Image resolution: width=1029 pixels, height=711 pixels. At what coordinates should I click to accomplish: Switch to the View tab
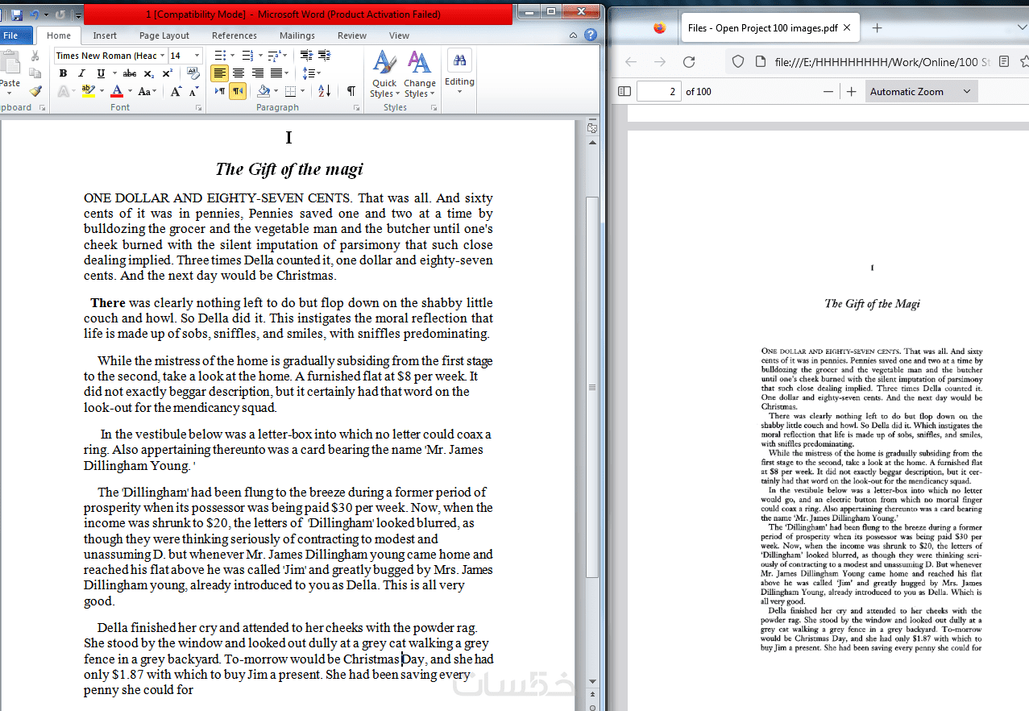coord(399,35)
